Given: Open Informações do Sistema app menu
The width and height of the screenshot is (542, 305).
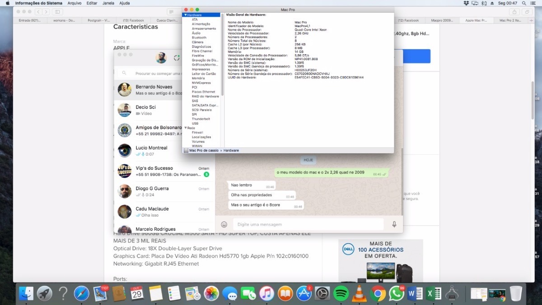Looking at the screenshot, I should click(38, 3).
